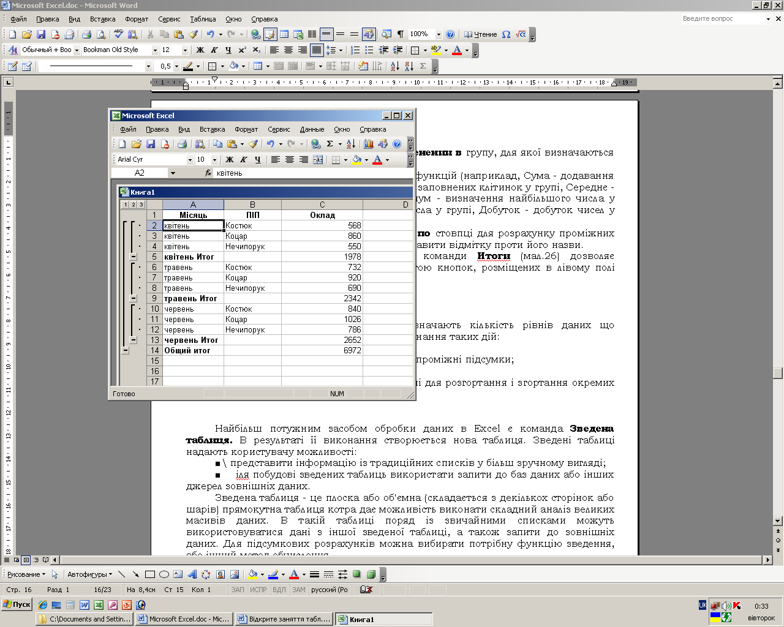This screenshot has height=627, width=784.
Task: Sort ascending in Excel toolbar
Action: (351, 144)
